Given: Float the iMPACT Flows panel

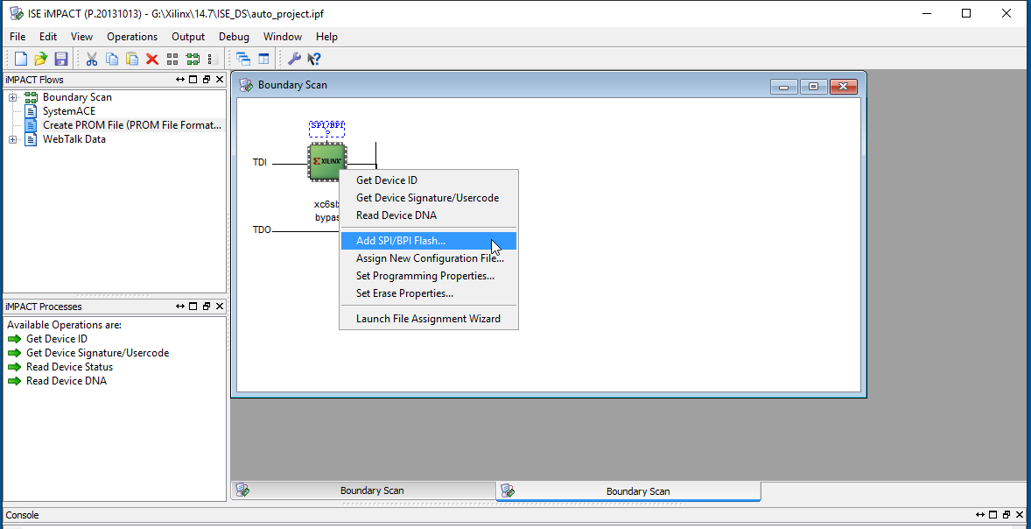Looking at the screenshot, I should click(x=207, y=80).
